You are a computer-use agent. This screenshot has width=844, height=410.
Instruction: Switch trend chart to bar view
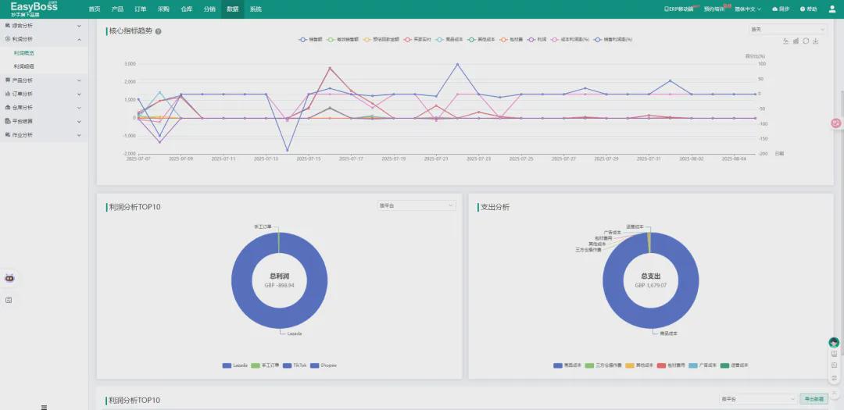point(796,41)
